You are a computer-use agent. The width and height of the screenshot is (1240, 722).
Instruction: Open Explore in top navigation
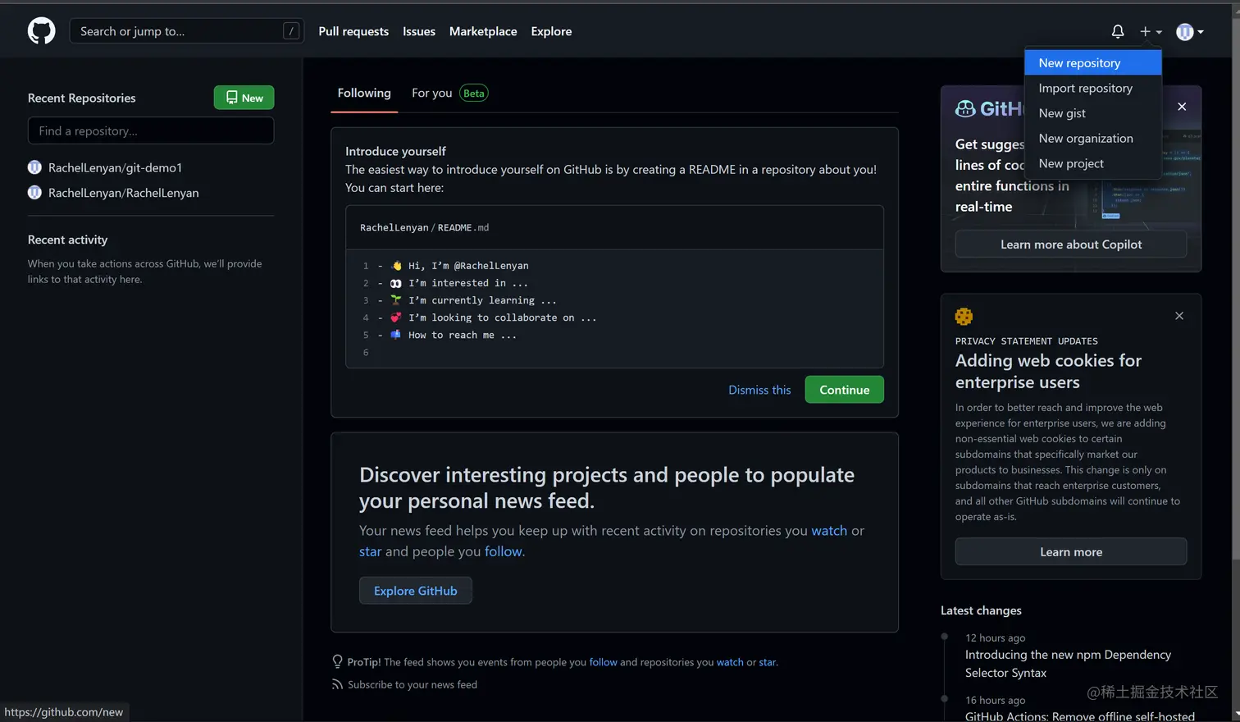coord(551,31)
